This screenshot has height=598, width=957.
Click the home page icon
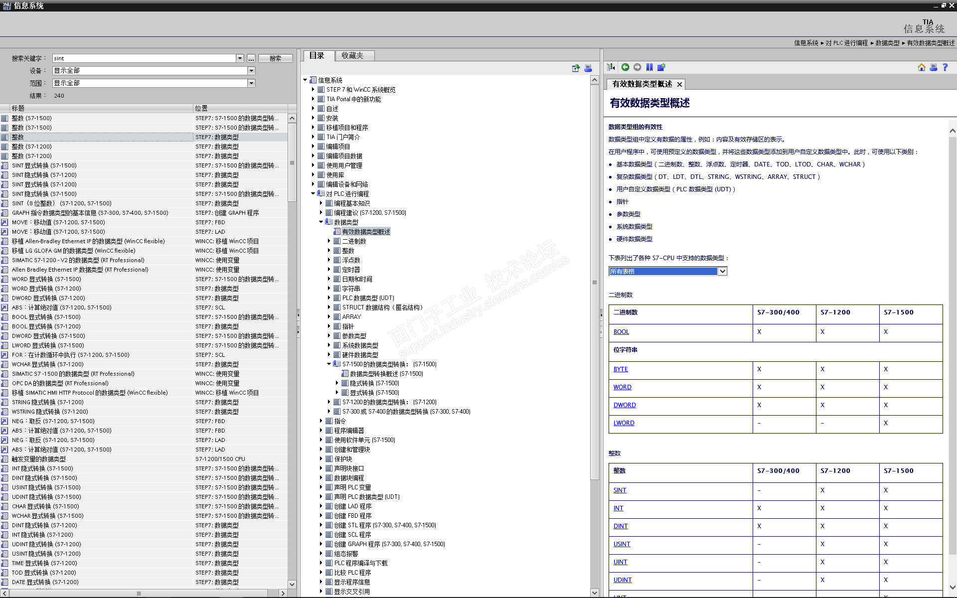coord(921,67)
